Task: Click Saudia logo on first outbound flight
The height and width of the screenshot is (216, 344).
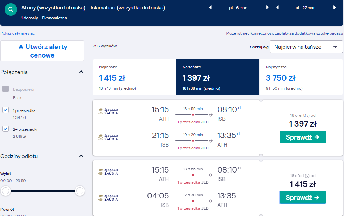Action: pyautogui.click(x=108, y=111)
